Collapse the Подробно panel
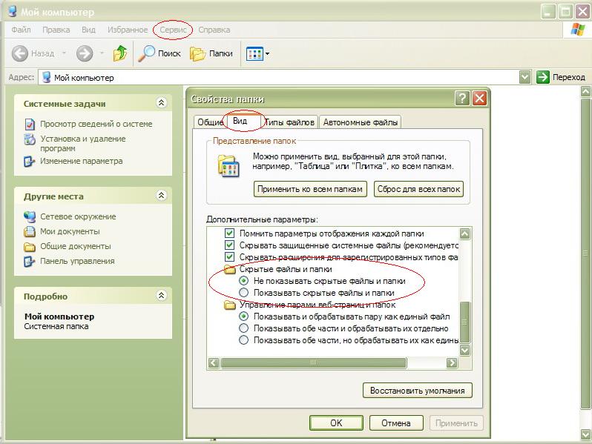This screenshot has height=444, width=592. click(161, 295)
